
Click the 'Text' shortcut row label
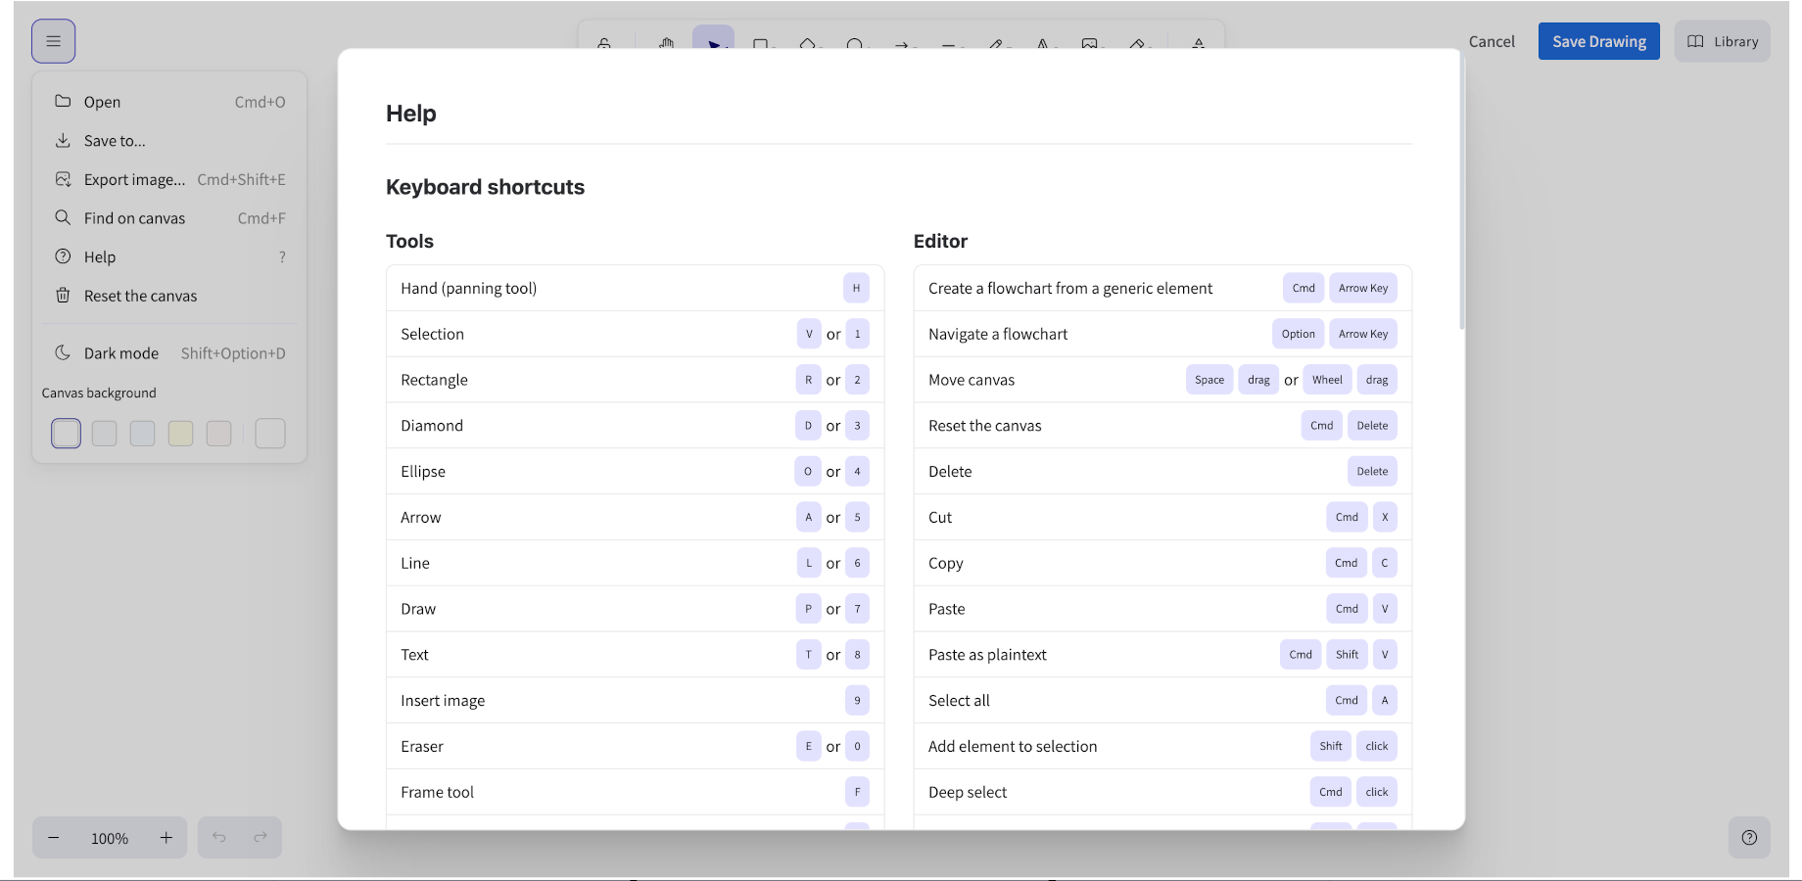tap(414, 655)
